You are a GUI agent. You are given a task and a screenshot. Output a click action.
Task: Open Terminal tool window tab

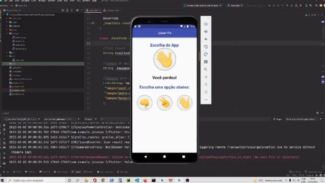45,172
